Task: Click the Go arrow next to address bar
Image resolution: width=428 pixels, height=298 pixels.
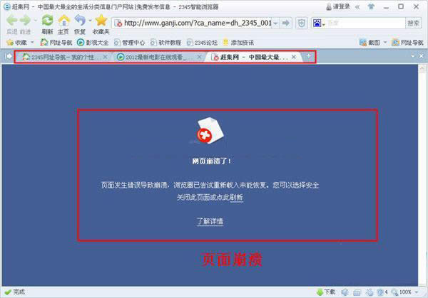Action: coord(286,23)
